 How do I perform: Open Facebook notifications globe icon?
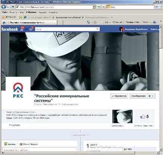pos(31,29)
